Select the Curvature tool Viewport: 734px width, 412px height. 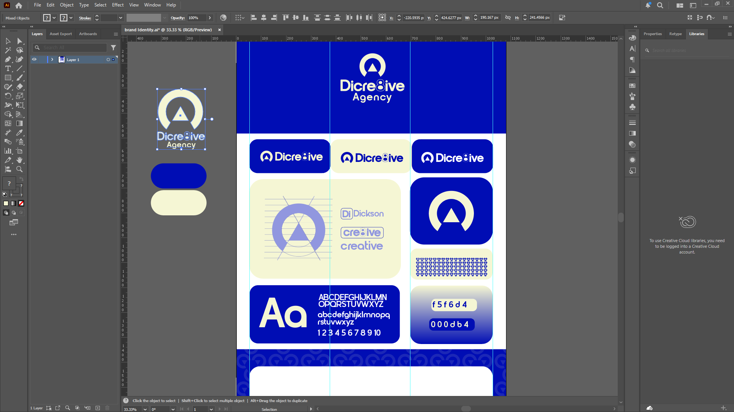[x=20, y=59]
